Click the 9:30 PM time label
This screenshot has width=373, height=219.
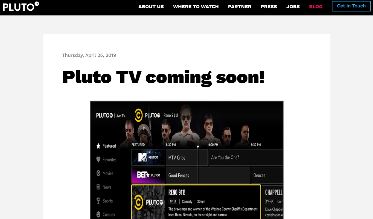tap(256, 145)
